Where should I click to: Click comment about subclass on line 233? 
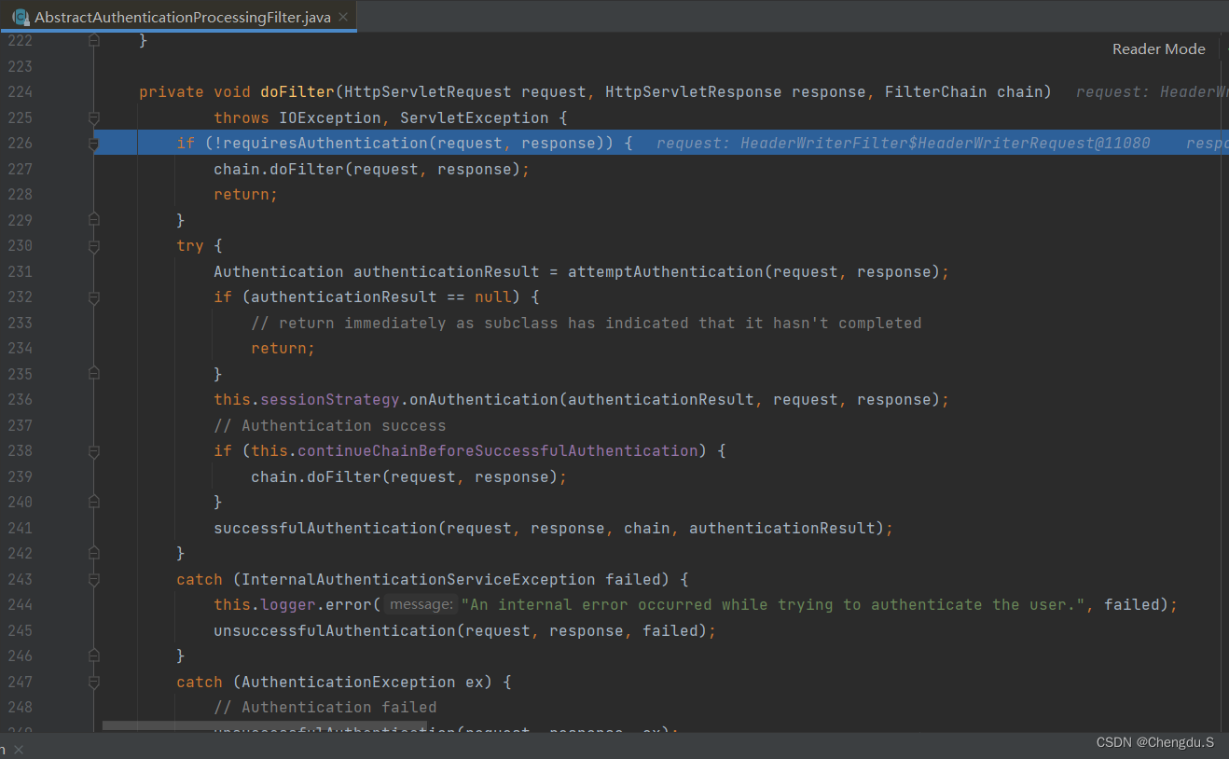587,323
